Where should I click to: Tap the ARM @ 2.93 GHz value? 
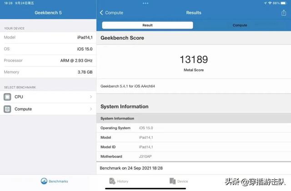pos(76,60)
